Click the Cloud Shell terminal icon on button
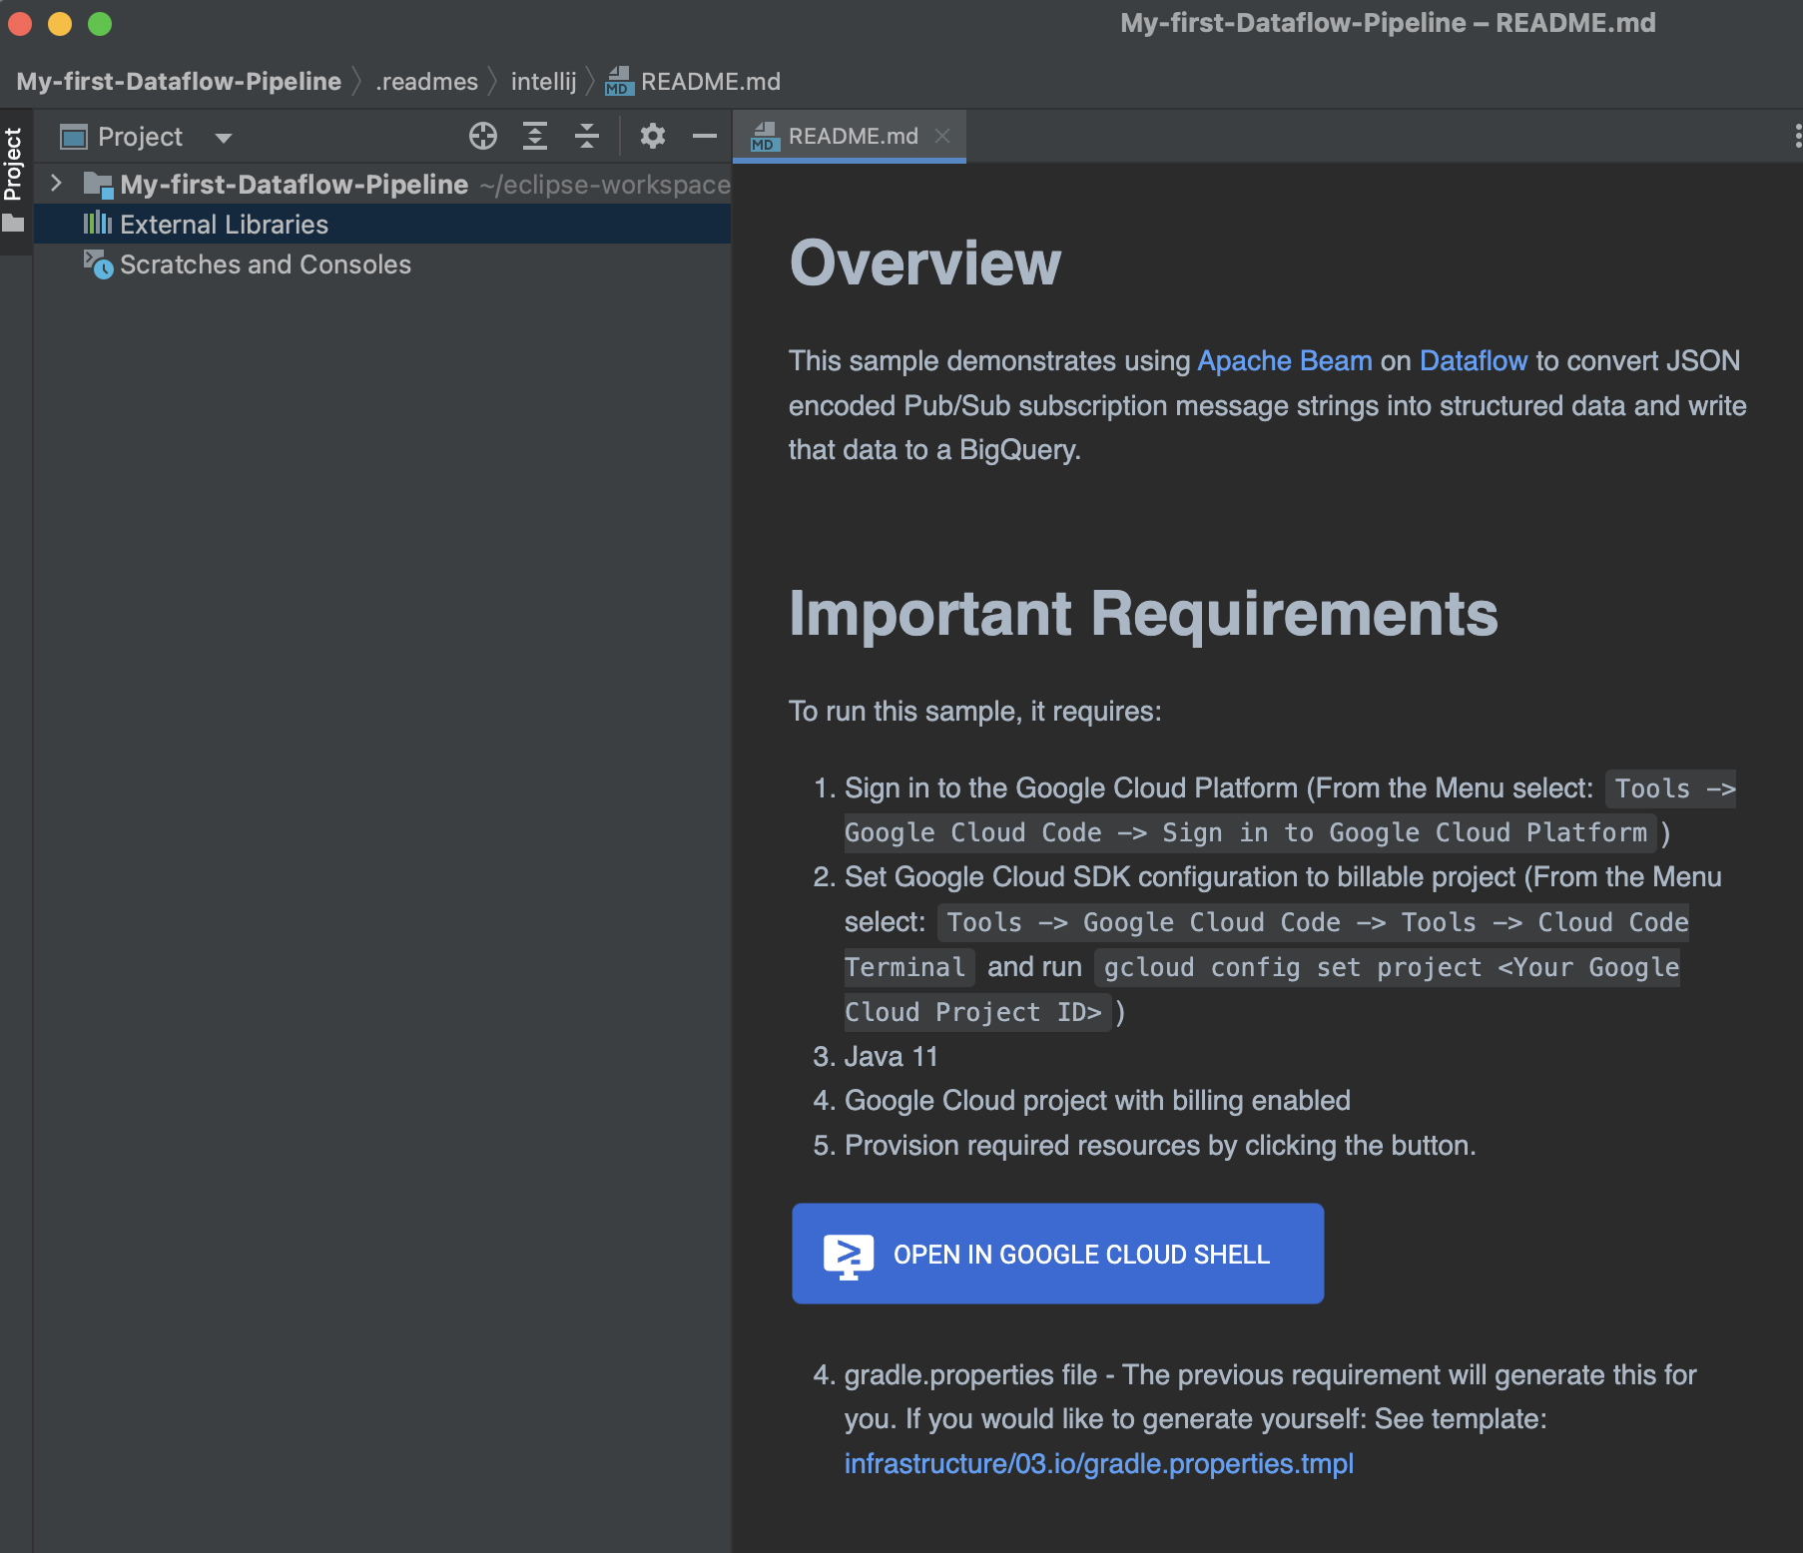The height and width of the screenshot is (1553, 1803). coord(849,1256)
